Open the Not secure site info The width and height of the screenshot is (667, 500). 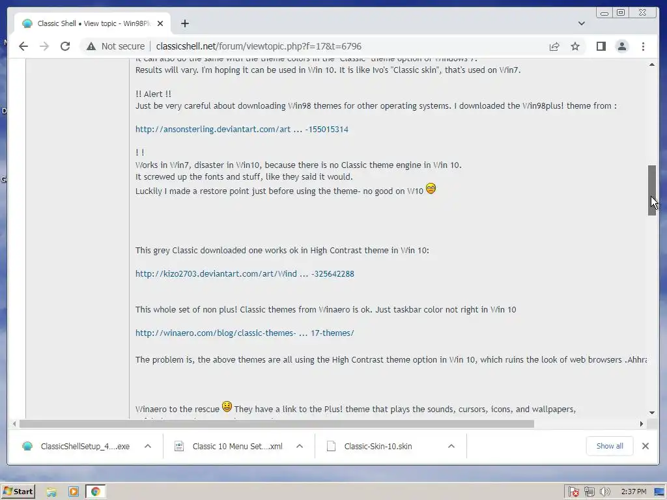coord(115,46)
